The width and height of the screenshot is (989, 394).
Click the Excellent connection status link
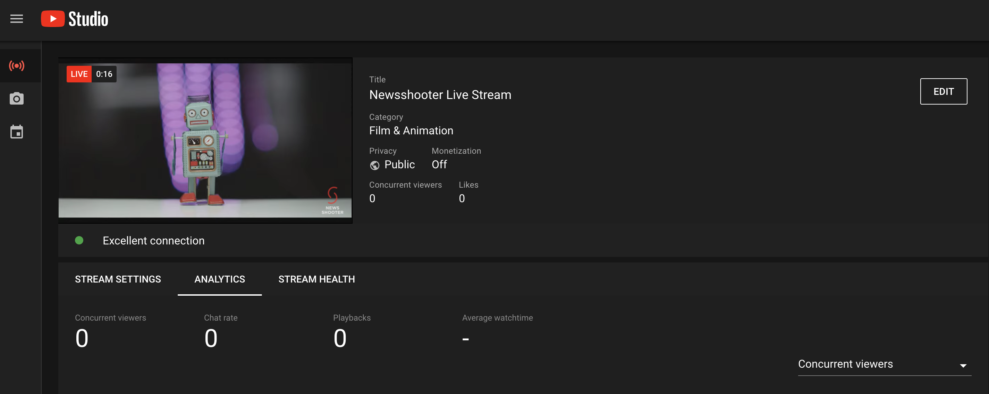pos(153,241)
